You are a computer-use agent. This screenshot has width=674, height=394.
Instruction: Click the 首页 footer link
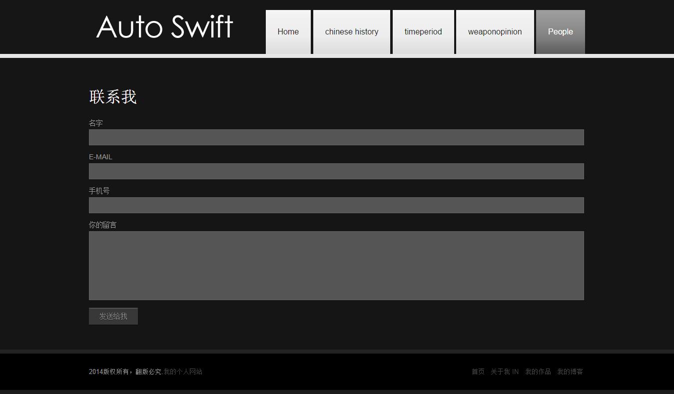[478, 372]
